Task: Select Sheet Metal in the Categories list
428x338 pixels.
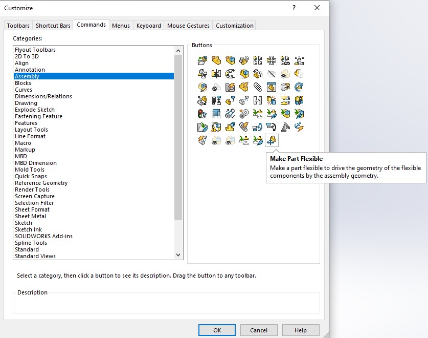Action: pyautogui.click(x=30, y=216)
